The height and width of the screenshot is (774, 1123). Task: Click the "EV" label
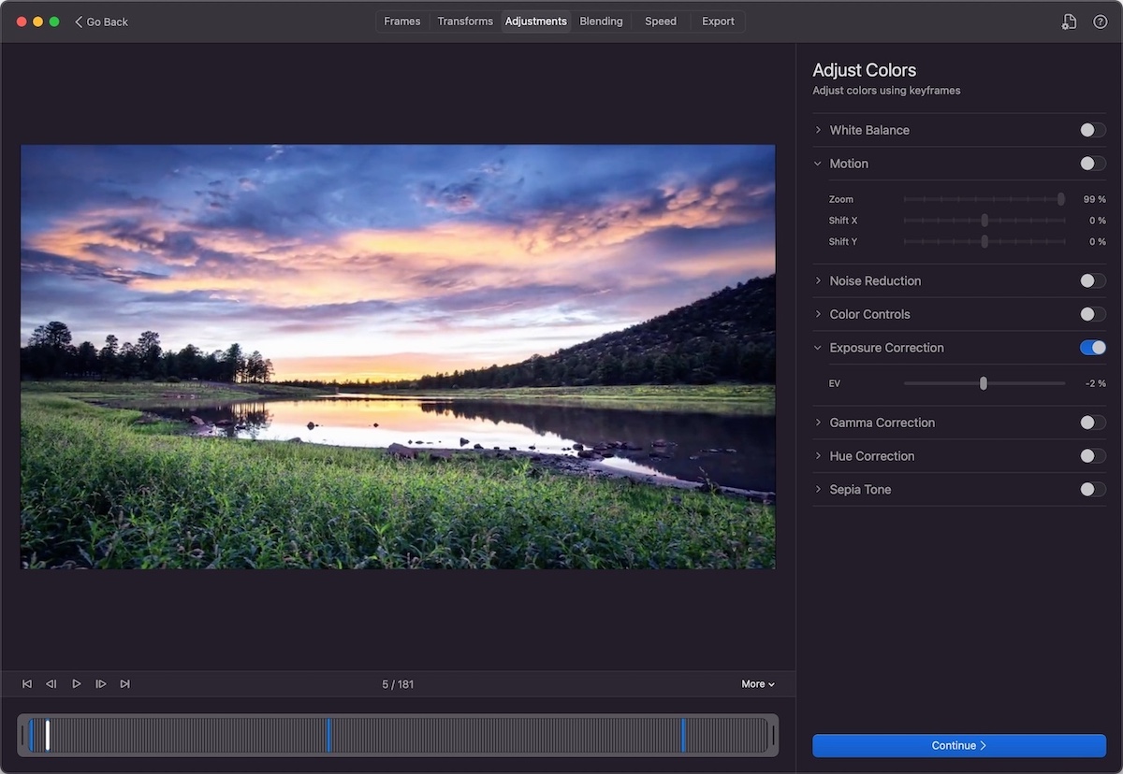835,383
